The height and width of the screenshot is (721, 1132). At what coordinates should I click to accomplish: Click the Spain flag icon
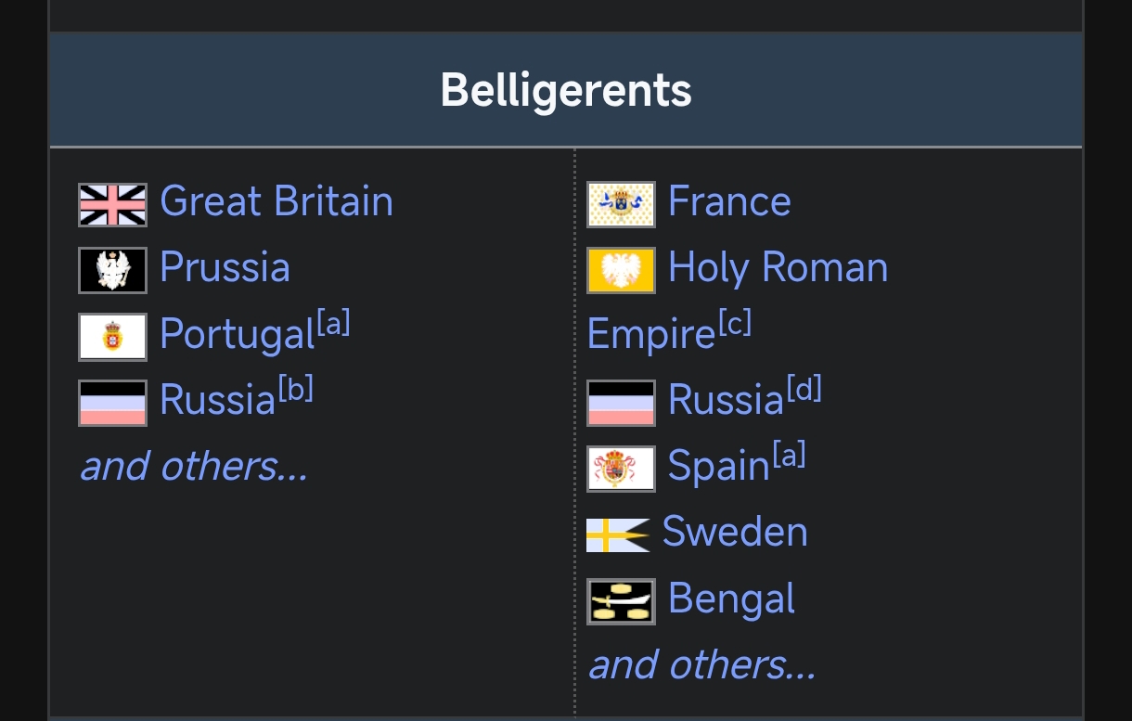tap(621, 469)
